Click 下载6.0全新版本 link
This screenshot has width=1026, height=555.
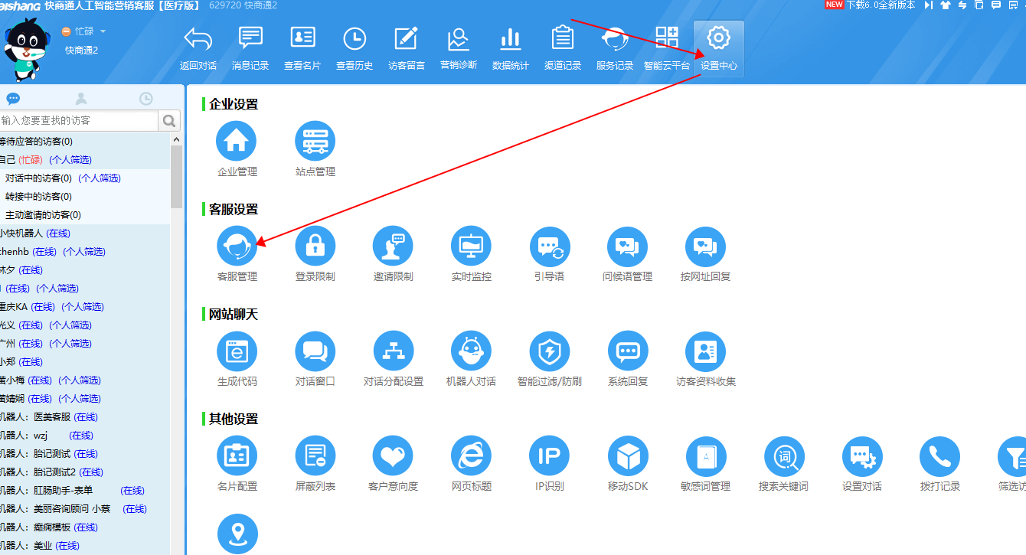pyautogui.click(x=880, y=5)
